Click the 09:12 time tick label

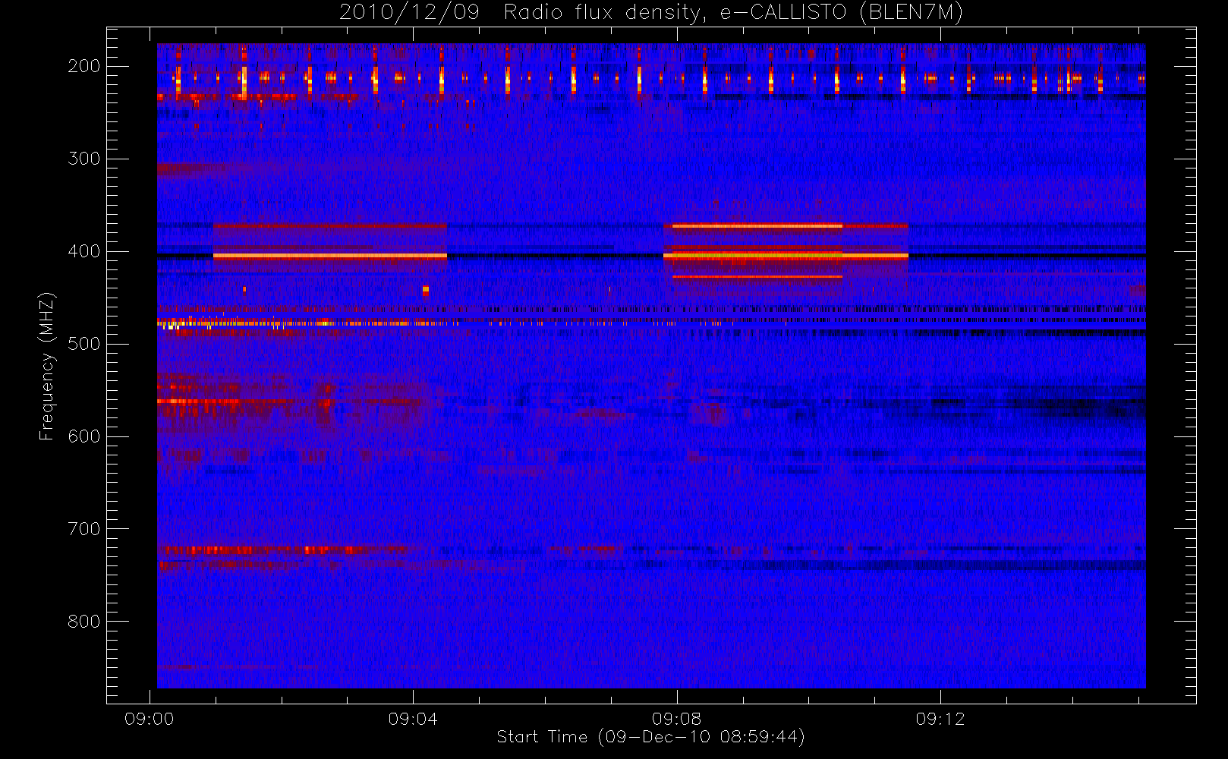(940, 719)
